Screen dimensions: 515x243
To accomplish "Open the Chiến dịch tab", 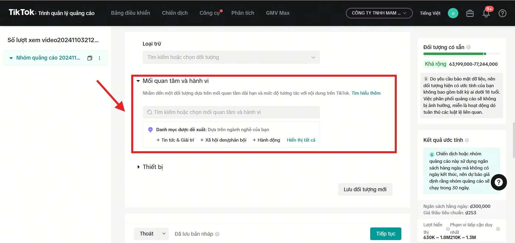I will pos(175,13).
